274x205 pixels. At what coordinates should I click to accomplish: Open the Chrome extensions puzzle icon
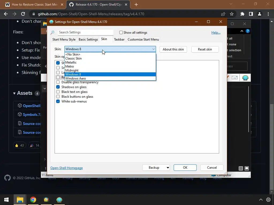(x=242, y=14)
